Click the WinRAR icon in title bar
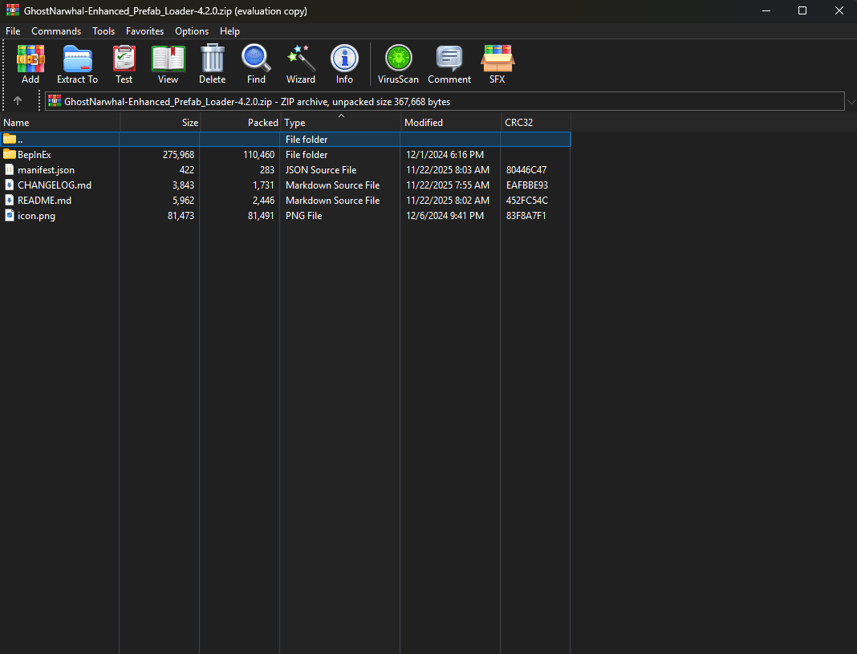The width and height of the screenshot is (857, 654). pyautogui.click(x=13, y=10)
